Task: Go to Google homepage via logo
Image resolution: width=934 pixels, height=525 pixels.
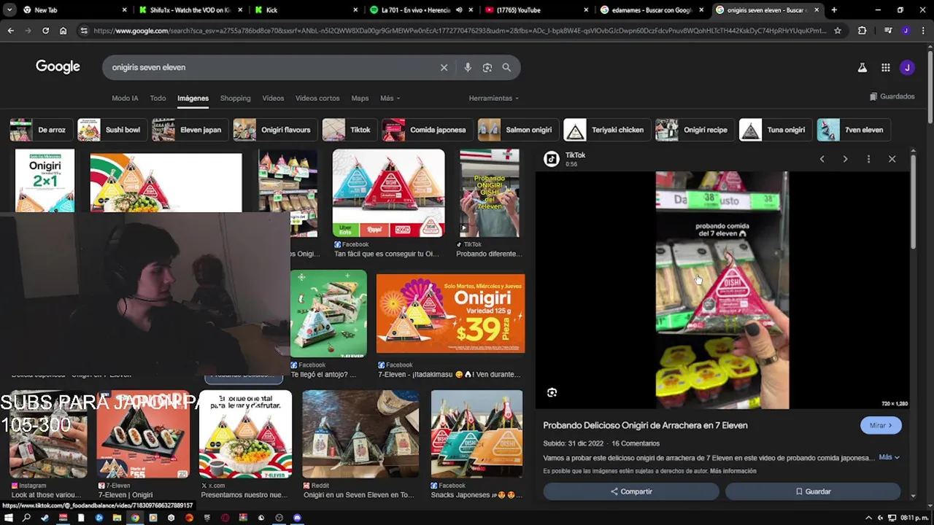Action: coord(58,67)
